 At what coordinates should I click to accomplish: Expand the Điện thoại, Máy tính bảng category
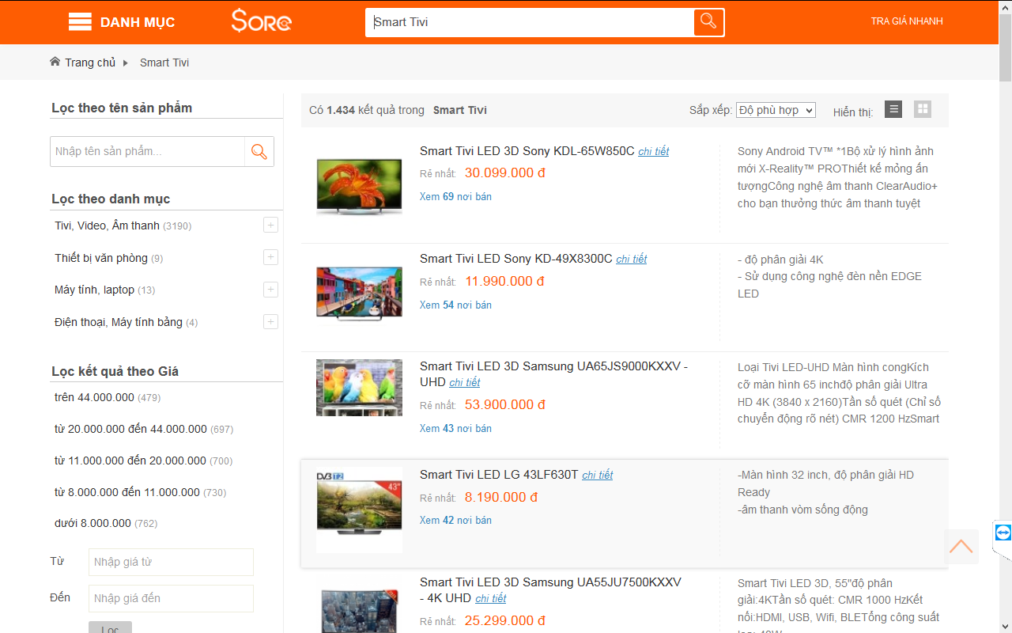click(x=270, y=321)
